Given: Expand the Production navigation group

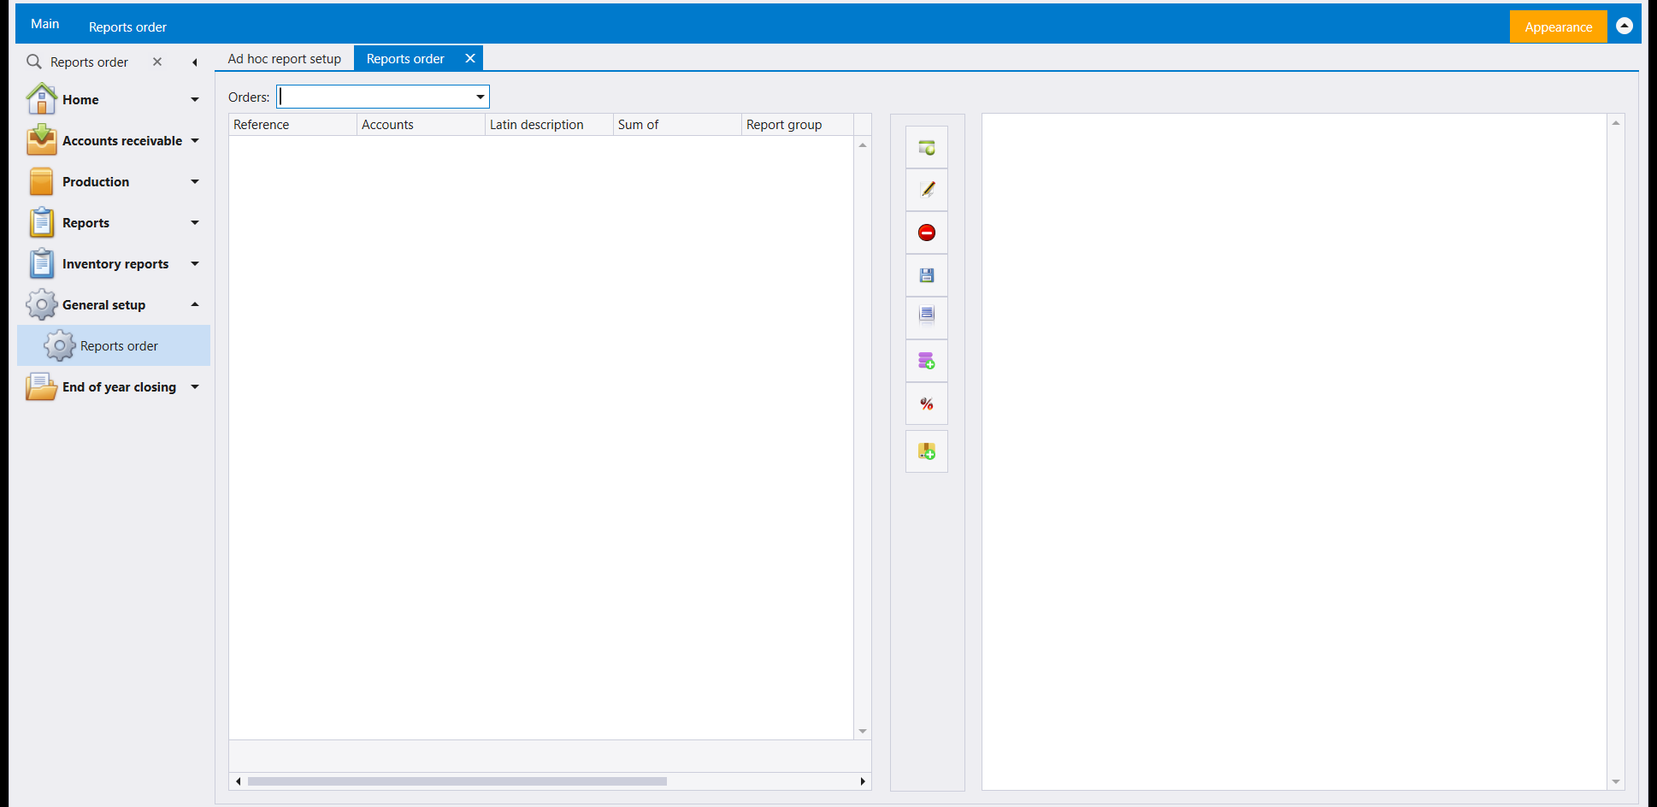Looking at the screenshot, I should 195,182.
